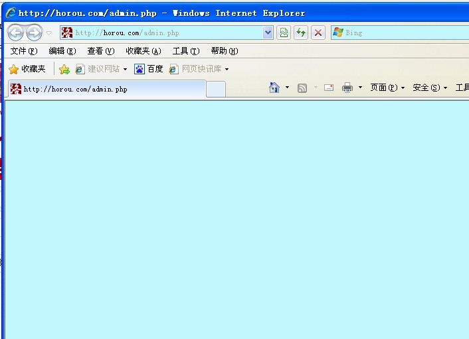
Task: Open 网页快讯库 web slice gallery
Action: pyautogui.click(x=195, y=69)
